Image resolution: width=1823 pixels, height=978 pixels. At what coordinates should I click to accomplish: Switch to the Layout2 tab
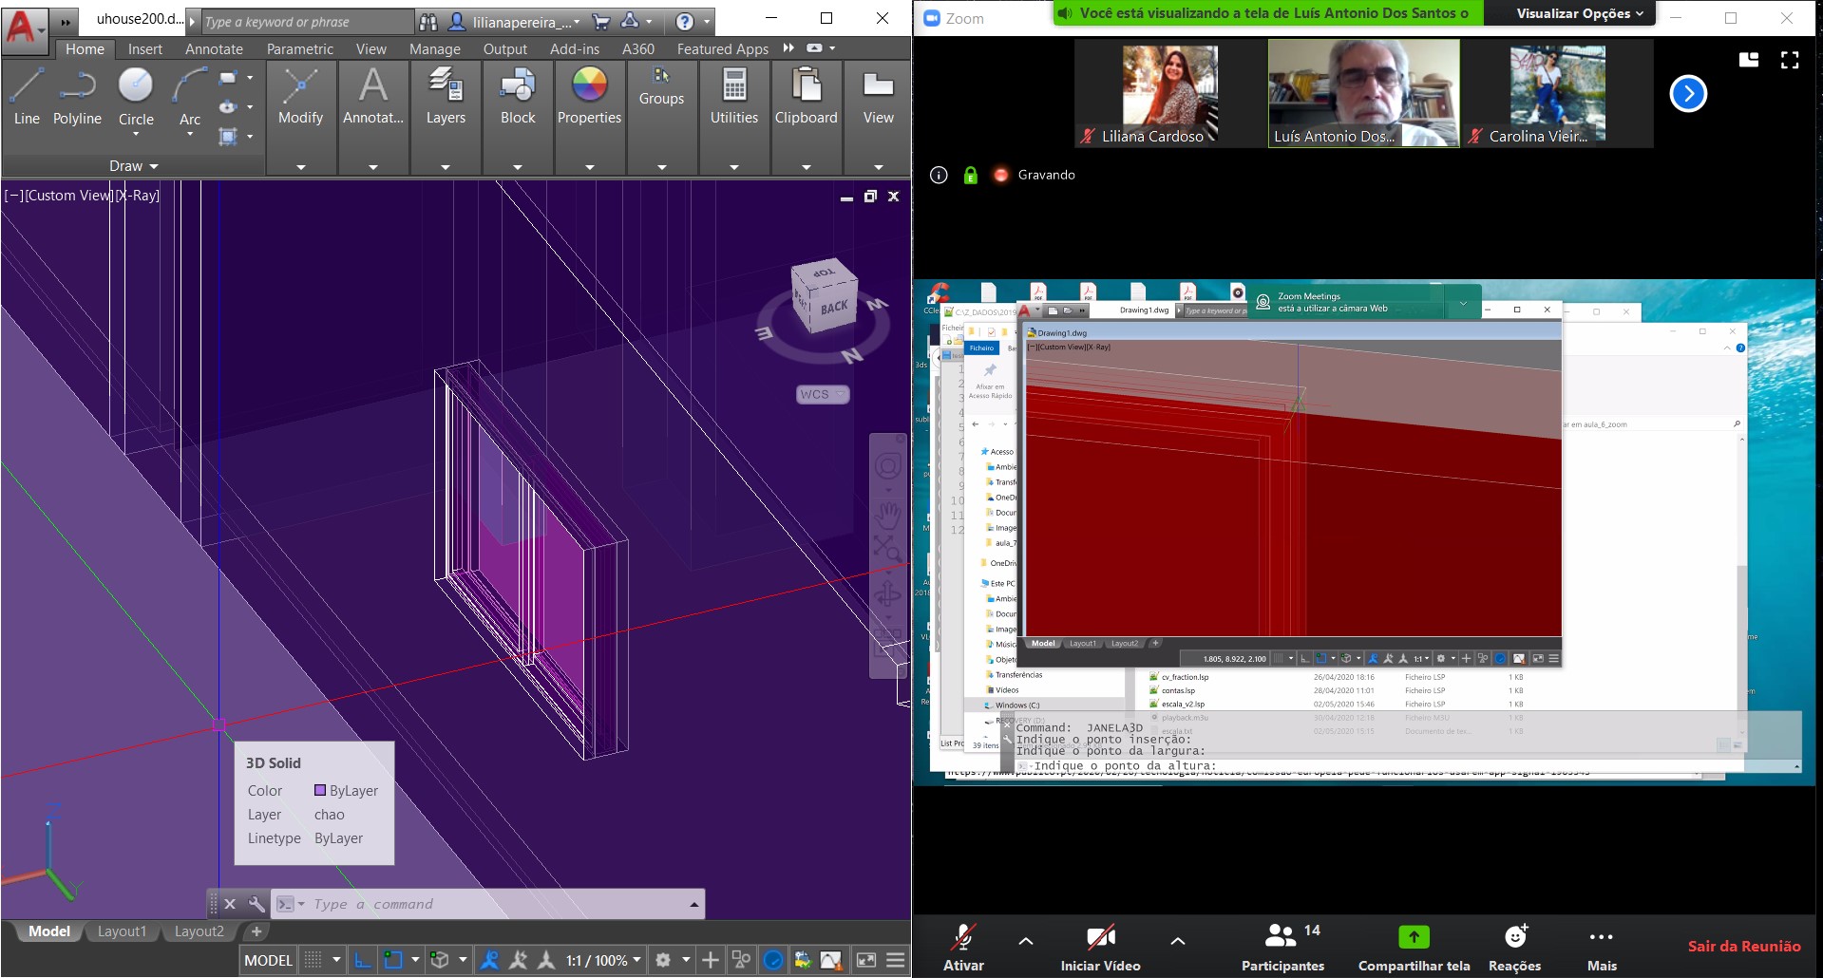(199, 931)
